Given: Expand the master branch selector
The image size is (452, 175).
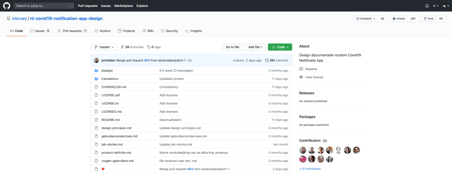Looking at the screenshot, I should (x=104, y=47).
